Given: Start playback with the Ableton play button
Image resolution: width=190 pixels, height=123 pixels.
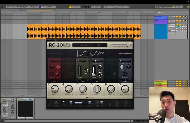Looking at the screenshot, I should (83, 7).
